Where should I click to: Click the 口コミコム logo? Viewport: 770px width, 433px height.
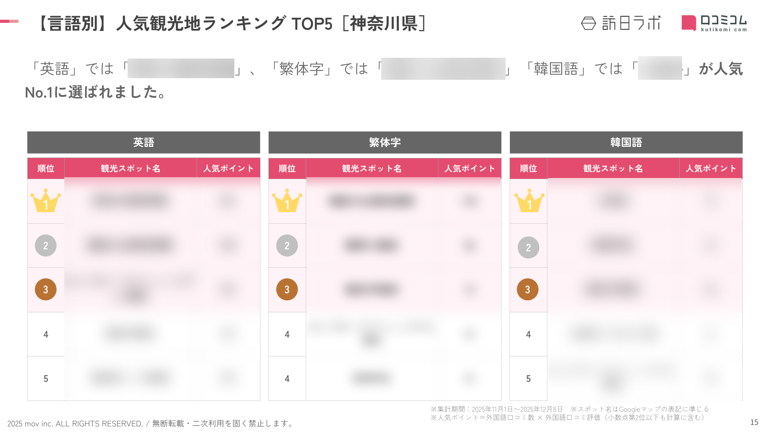point(714,23)
